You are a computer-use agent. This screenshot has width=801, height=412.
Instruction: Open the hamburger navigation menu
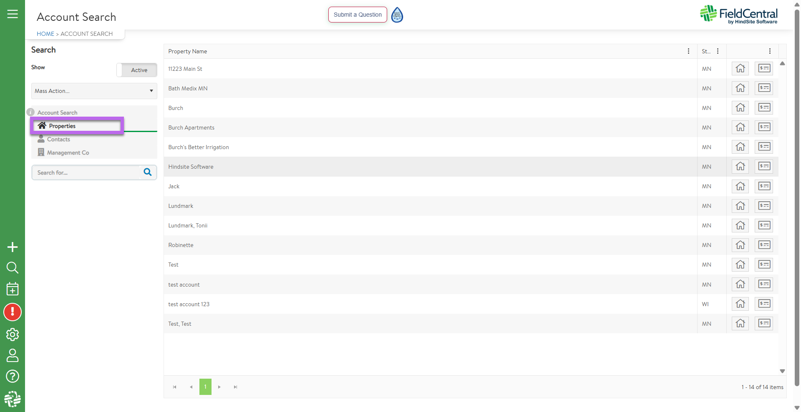pyautogui.click(x=13, y=14)
